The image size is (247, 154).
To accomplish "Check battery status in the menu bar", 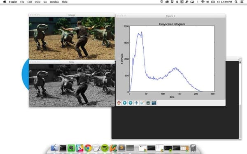I will click(x=213, y=2).
